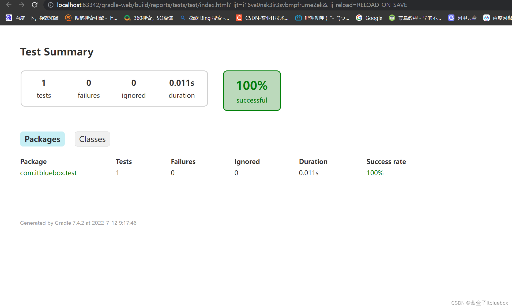Open the Baidu Netdisk bookmark icon
Image resolution: width=512 pixels, height=308 pixels.
point(487,18)
